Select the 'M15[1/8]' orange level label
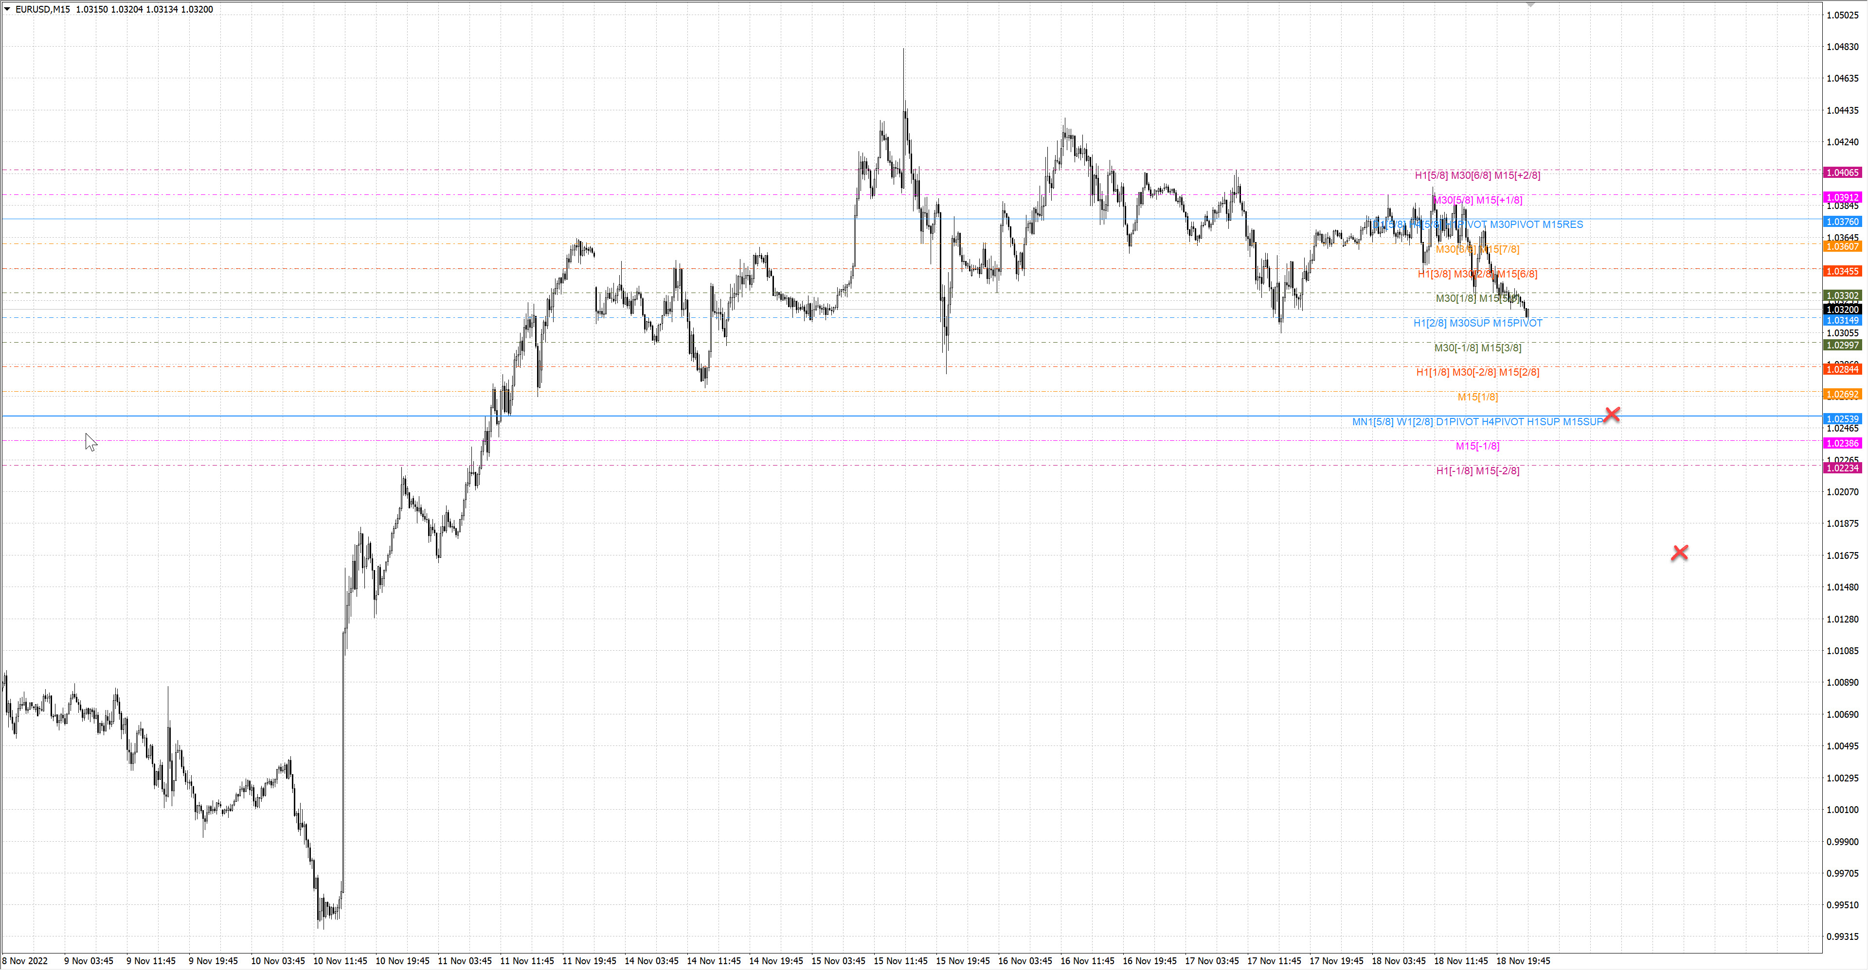Viewport: 1868px width, 970px height. pos(1477,397)
